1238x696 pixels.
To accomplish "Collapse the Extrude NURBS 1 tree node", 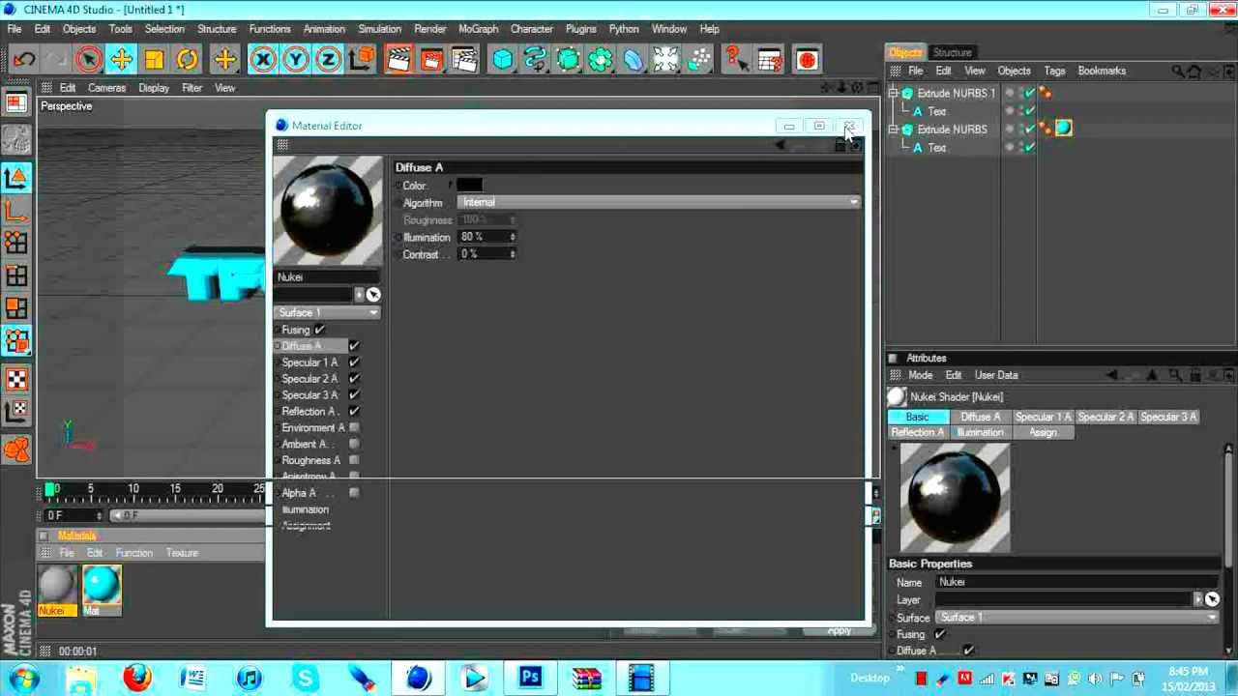I will click(895, 94).
